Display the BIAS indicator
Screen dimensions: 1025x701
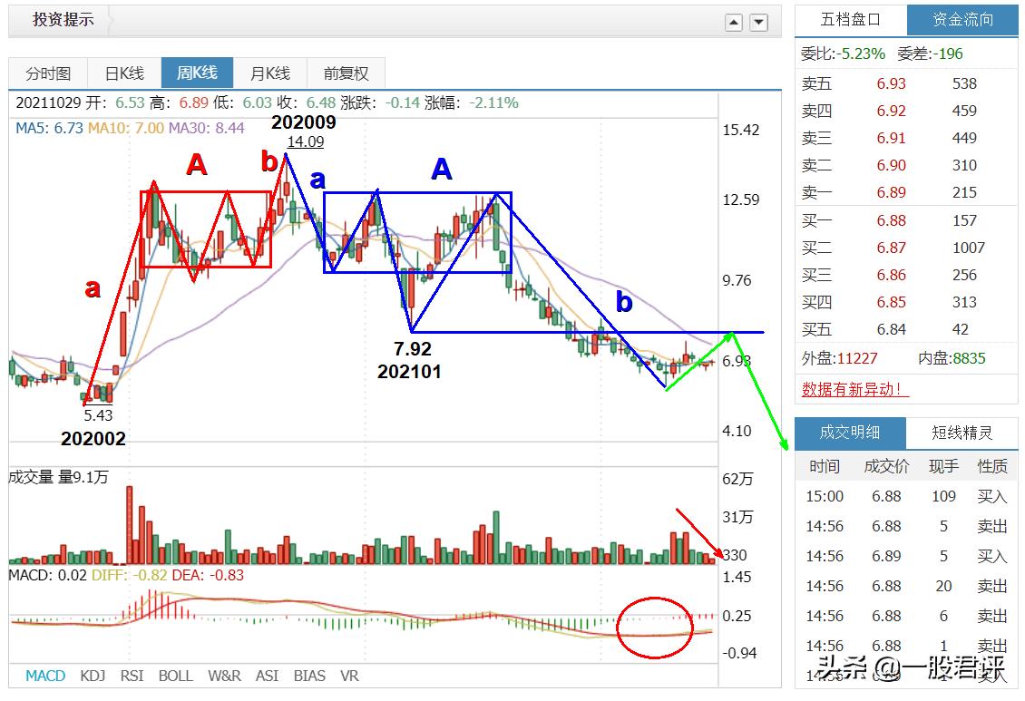tap(308, 676)
